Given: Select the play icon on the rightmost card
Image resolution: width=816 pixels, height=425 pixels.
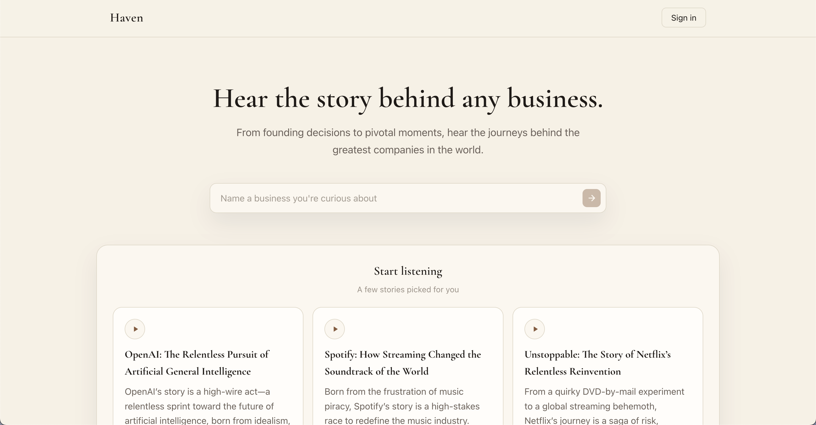Looking at the screenshot, I should click(x=534, y=329).
